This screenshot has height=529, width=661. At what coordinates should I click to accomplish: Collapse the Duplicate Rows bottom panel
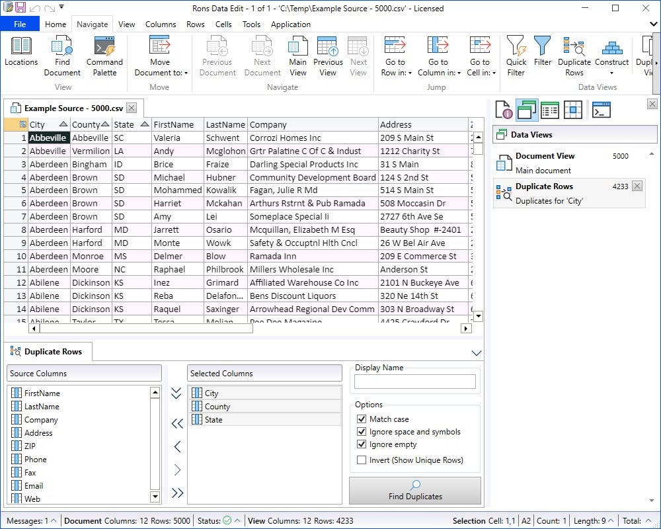pos(476,353)
